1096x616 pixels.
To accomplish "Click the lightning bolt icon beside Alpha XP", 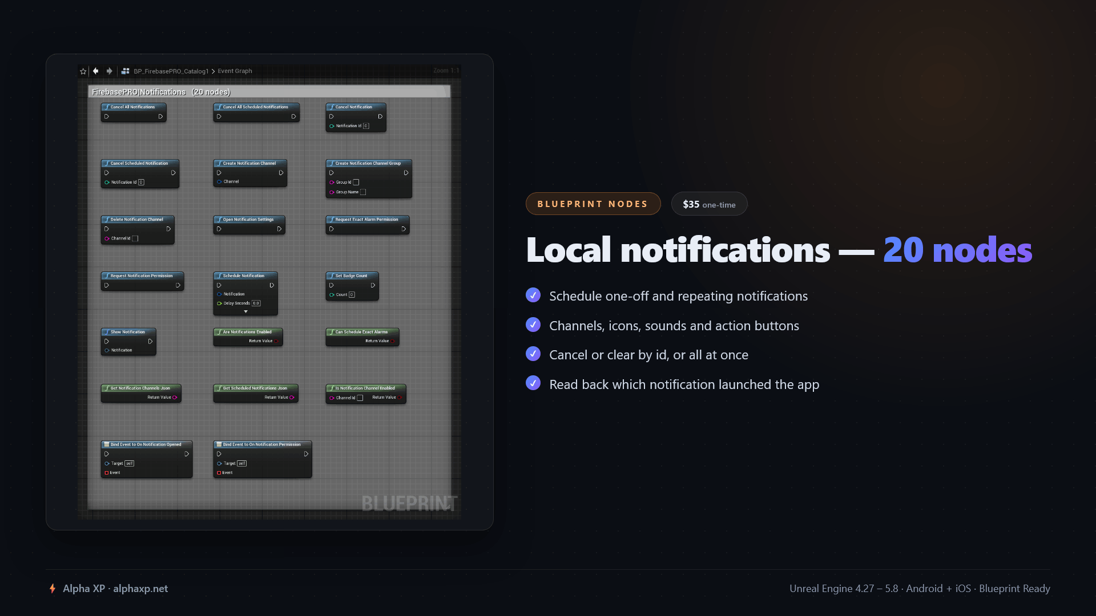I will point(53,589).
